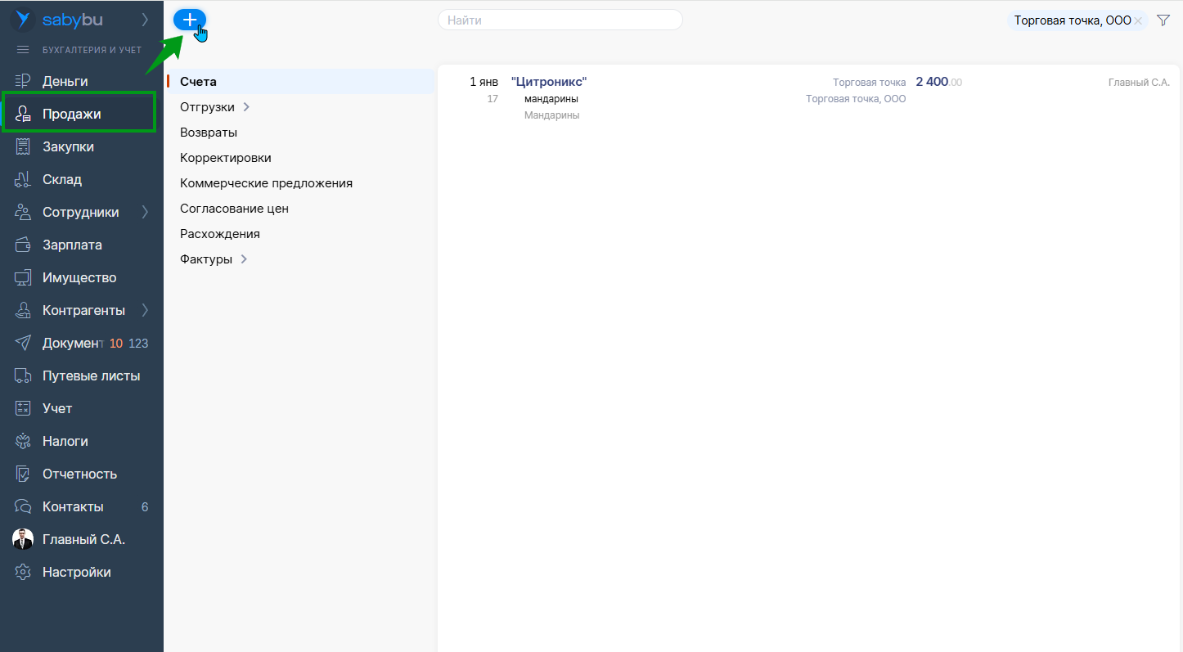Click the blue plus button to add invoice

point(189,20)
